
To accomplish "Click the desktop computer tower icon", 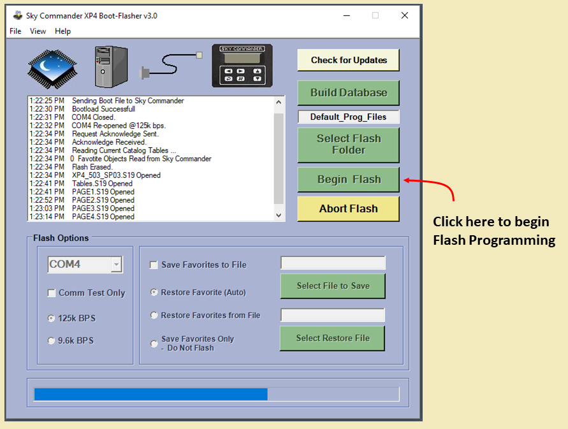I will (111, 67).
